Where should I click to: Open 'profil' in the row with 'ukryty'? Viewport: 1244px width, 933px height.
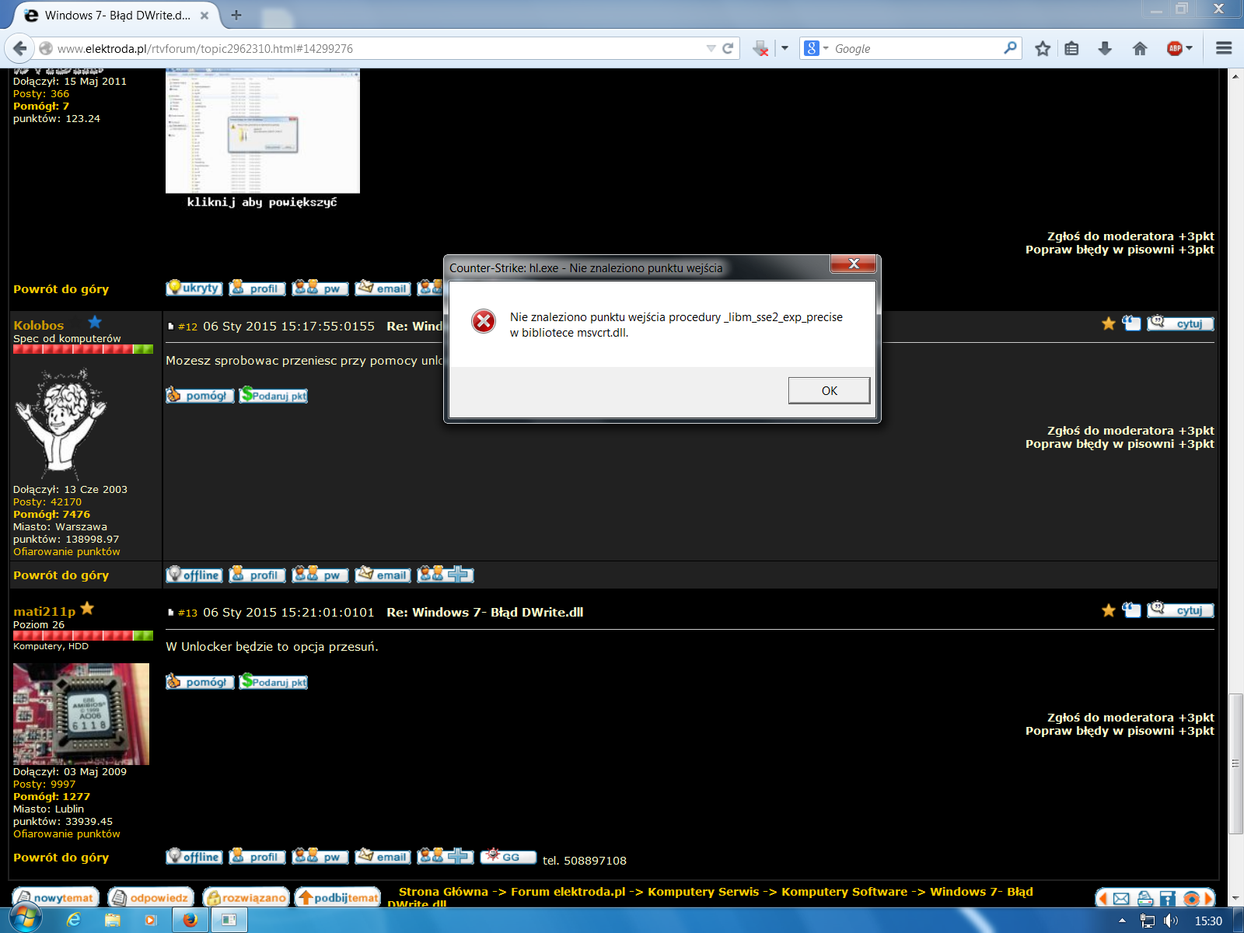tap(257, 288)
